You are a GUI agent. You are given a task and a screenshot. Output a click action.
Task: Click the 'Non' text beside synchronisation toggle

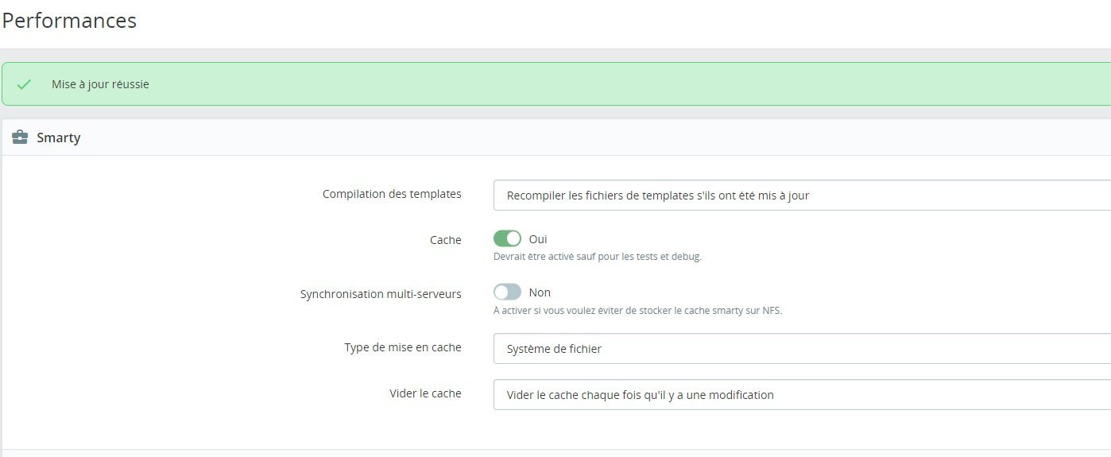[540, 292]
